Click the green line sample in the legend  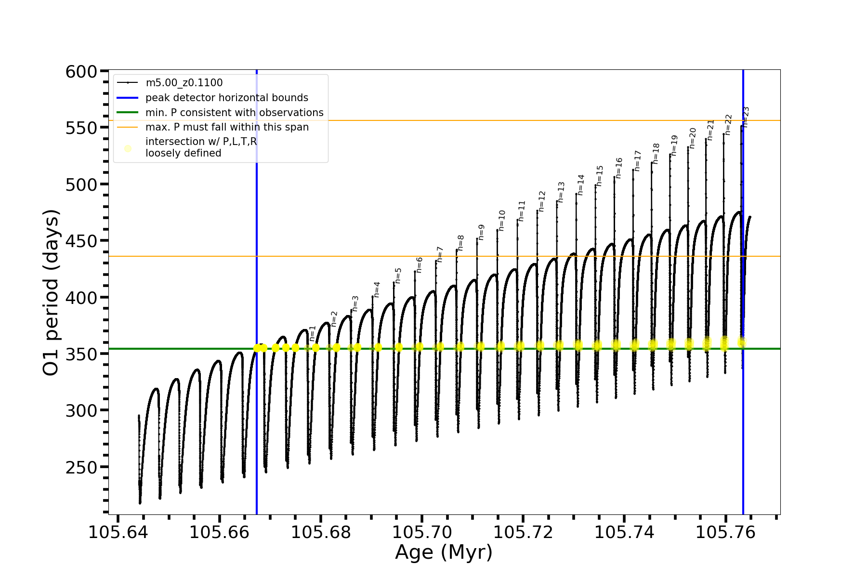click(128, 113)
